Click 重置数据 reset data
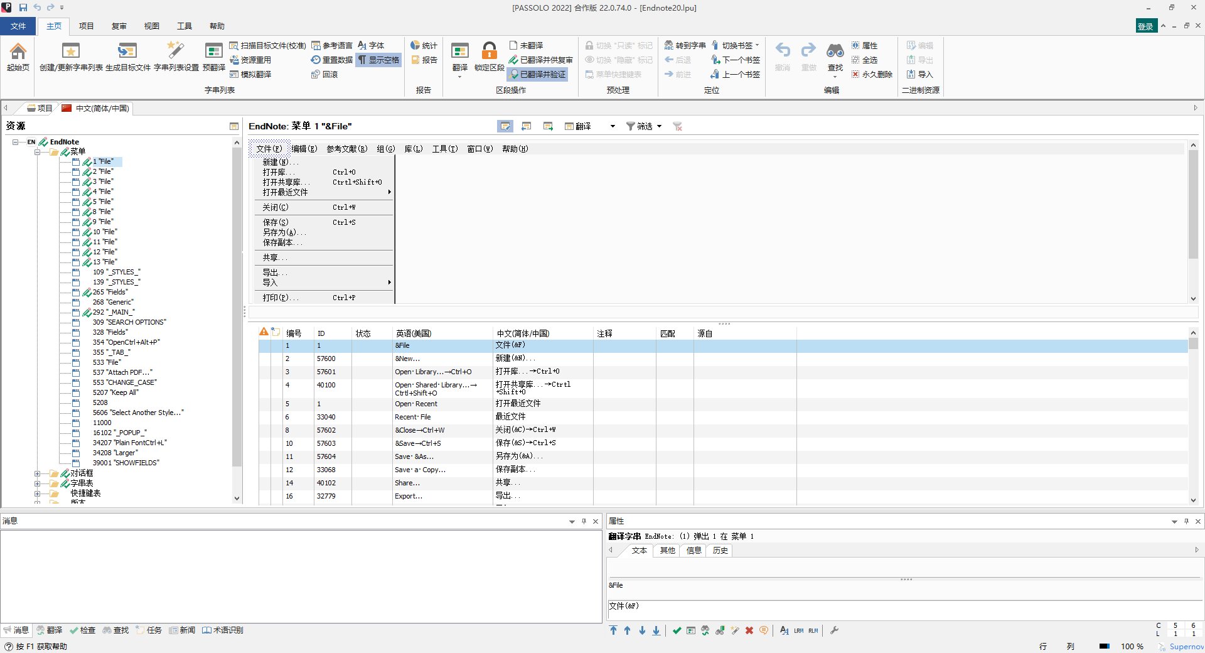 331,60
